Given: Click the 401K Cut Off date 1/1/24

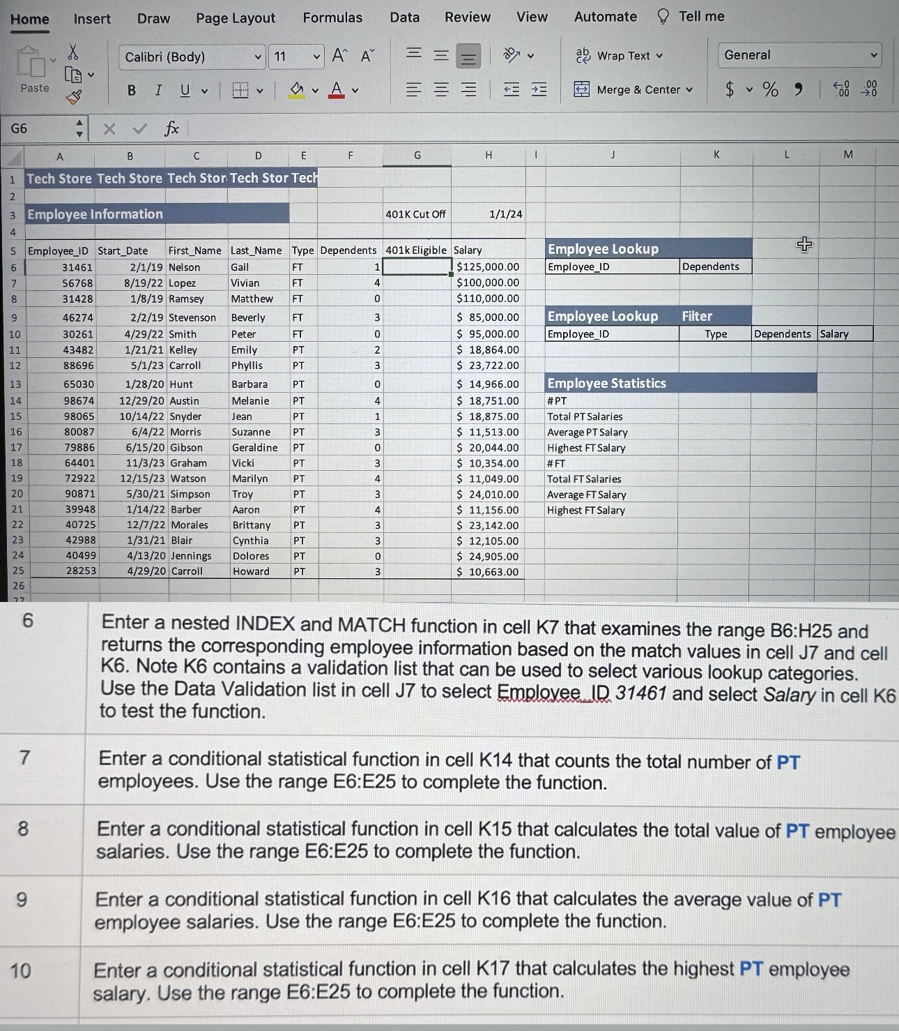Looking at the screenshot, I should [506, 214].
